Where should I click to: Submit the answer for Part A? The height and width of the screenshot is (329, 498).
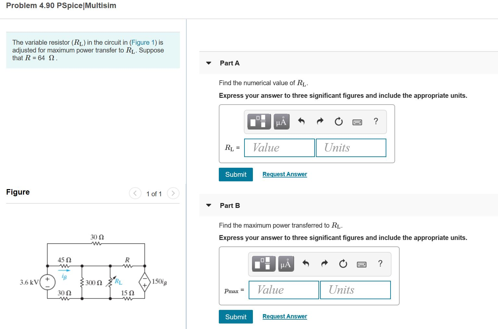click(x=236, y=175)
